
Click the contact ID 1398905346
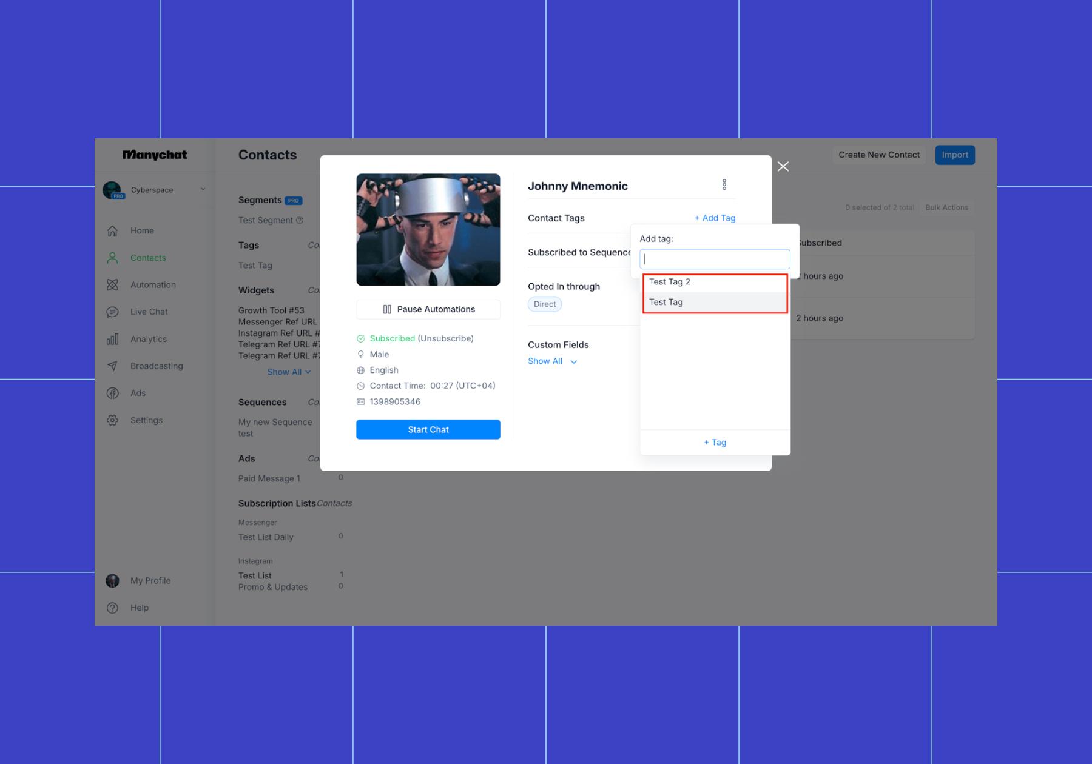point(395,401)
